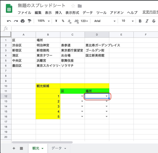This screenshot has height=153, width=158.
Task: Select the cell containing 東京都庁展望室
Action: coord(72,50)
